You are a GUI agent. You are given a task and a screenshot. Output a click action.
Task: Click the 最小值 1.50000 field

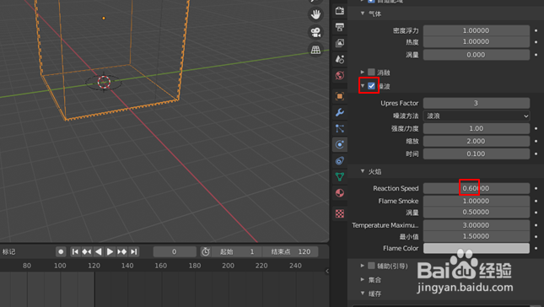477,236
